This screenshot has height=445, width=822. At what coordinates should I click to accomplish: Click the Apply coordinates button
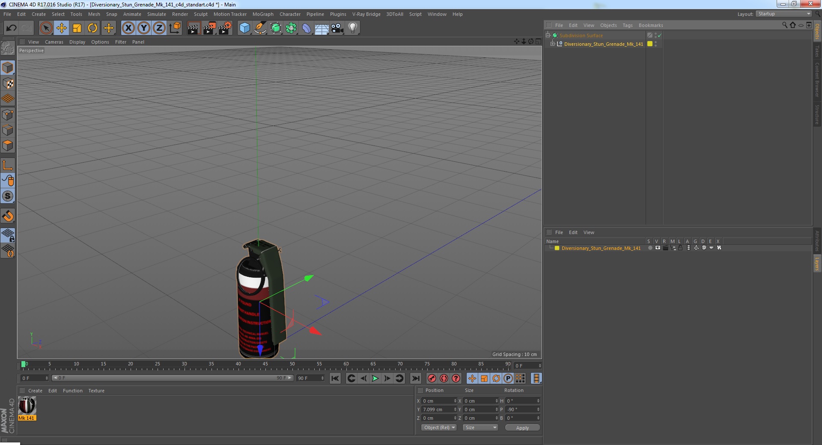tap(522, 427)
